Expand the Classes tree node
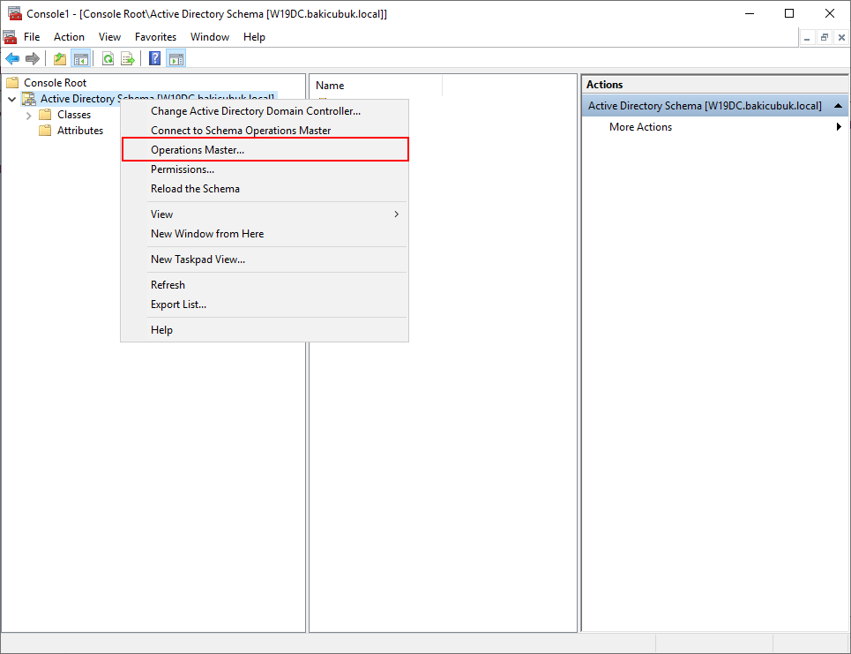 coord(29,115)
